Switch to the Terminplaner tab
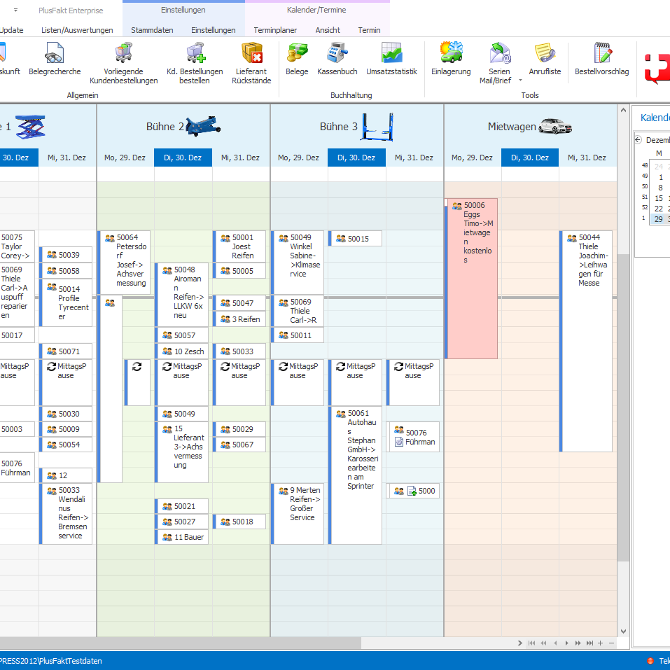This screenshot has width=670, height=670. click(275, 30)
